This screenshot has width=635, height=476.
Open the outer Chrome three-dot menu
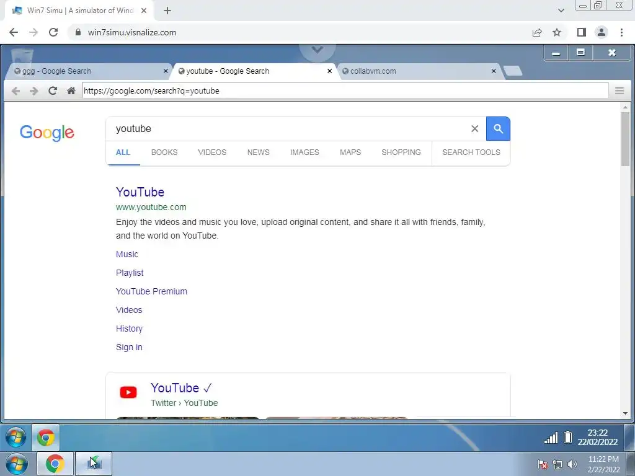tap(621, 32)
